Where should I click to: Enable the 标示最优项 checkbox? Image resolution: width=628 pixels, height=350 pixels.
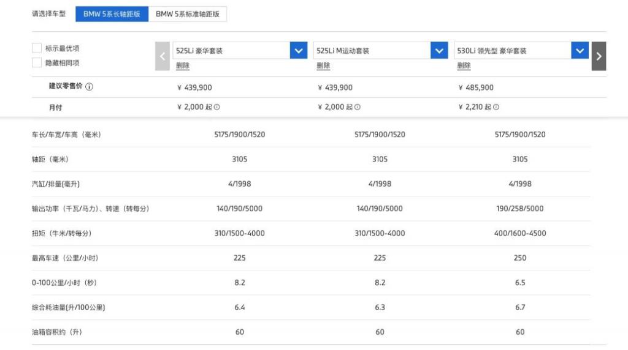(37, 48)
